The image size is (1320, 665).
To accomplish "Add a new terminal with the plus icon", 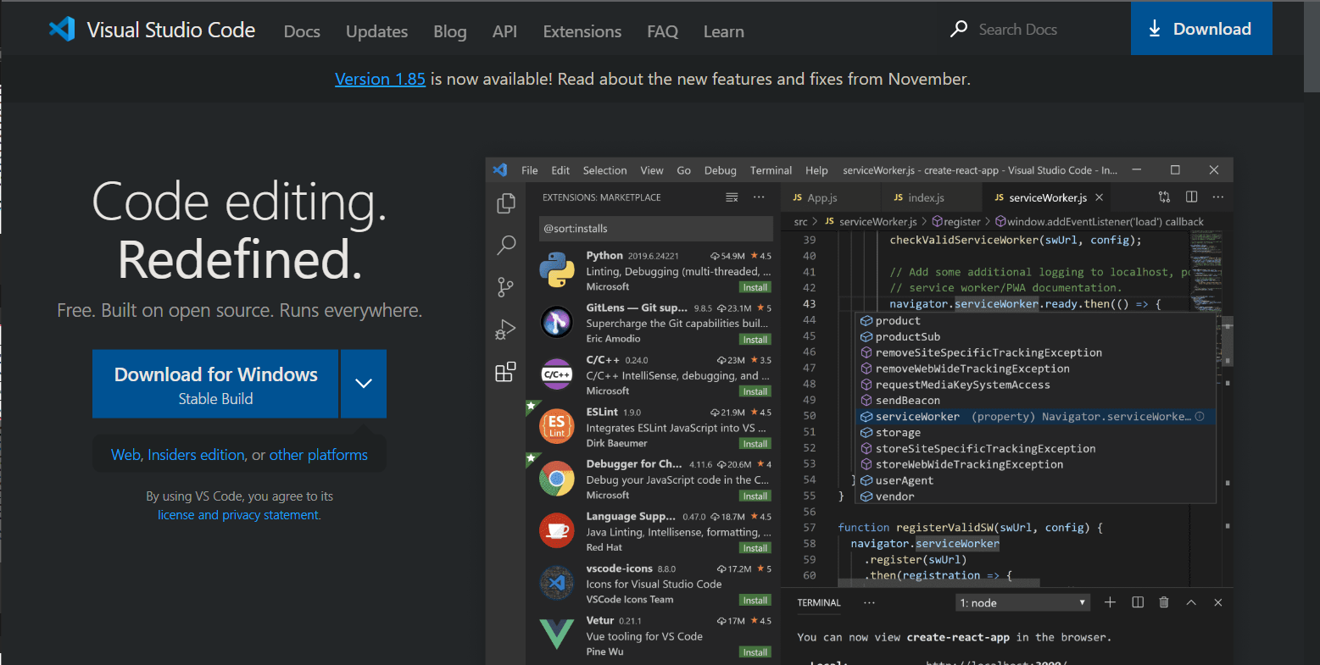I will [1110, 602].
